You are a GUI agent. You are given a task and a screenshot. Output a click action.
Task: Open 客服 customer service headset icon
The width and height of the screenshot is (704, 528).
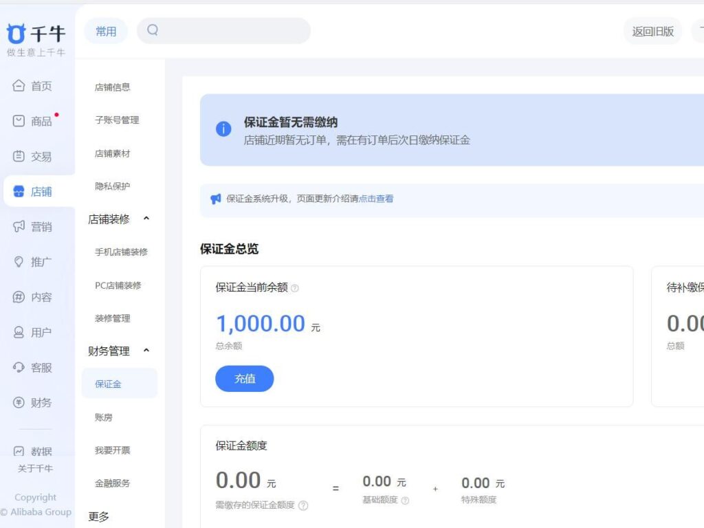coord(19,367)
